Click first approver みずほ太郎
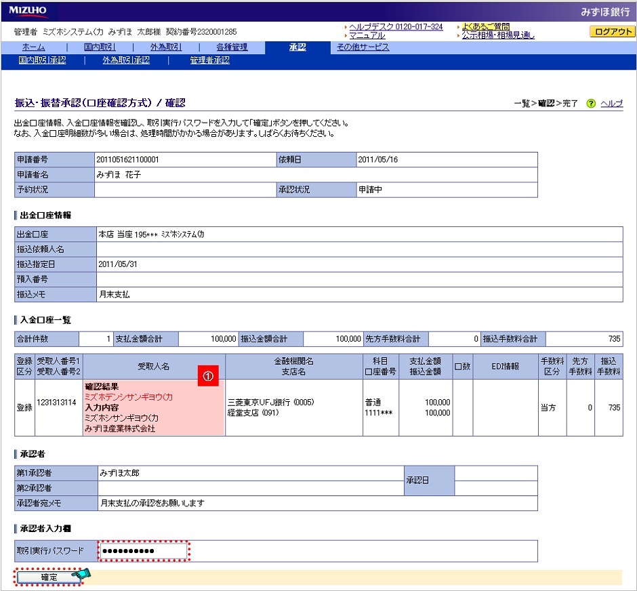This screenshot has width=637, height=591. [x=119, y=473]
